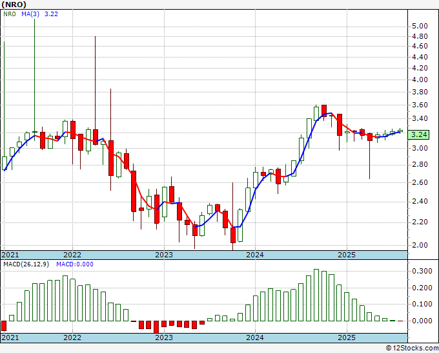This screenshot has width=439, height=353.
Task: Click the tallest MACD histogram bar near 0.300
Action: pyautogui.click(x=316, y=295)
